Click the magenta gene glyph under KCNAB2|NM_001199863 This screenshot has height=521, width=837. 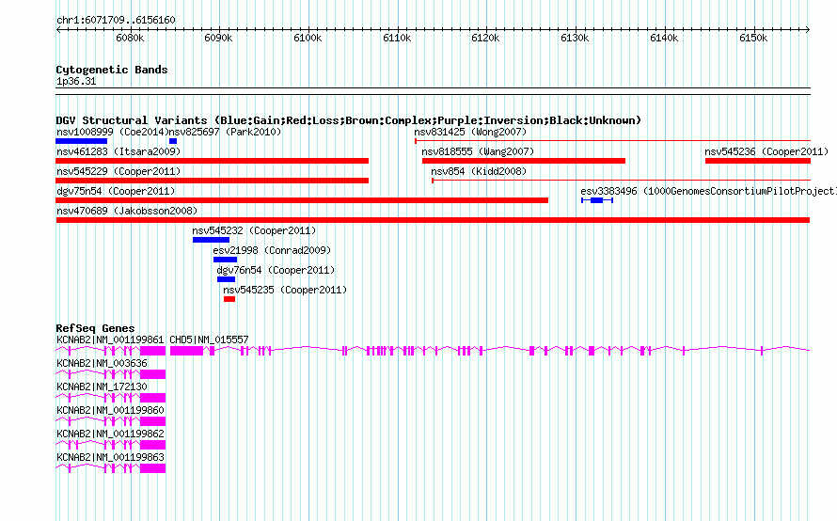click(x=110, y=468)
